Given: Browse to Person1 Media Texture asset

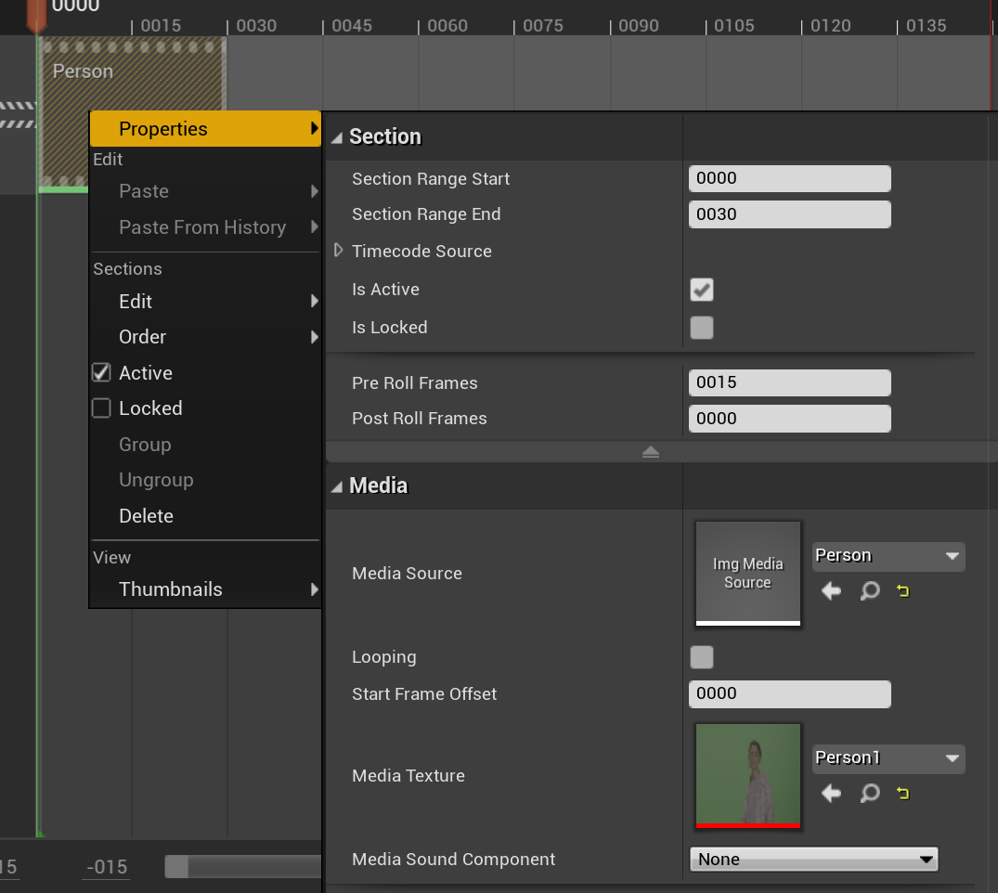Looking at the screenshot, I should pyautogui.click(x=869, y=793).
